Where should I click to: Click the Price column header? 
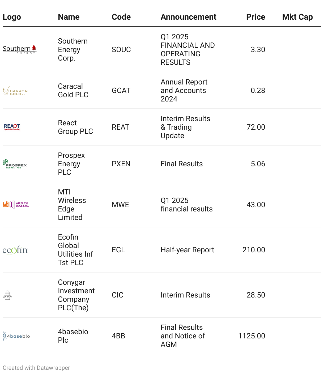(255, 17)
